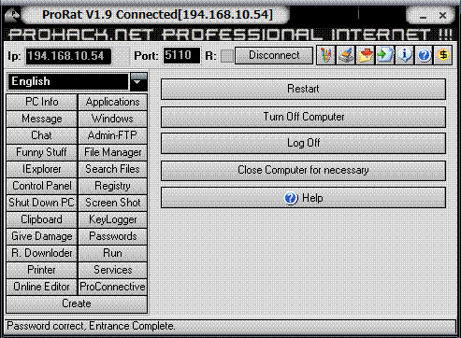This screenshot has width=461, height=338.
Task: Click the yellow dollar-sign icon
Action: click(x=443, y=55)
